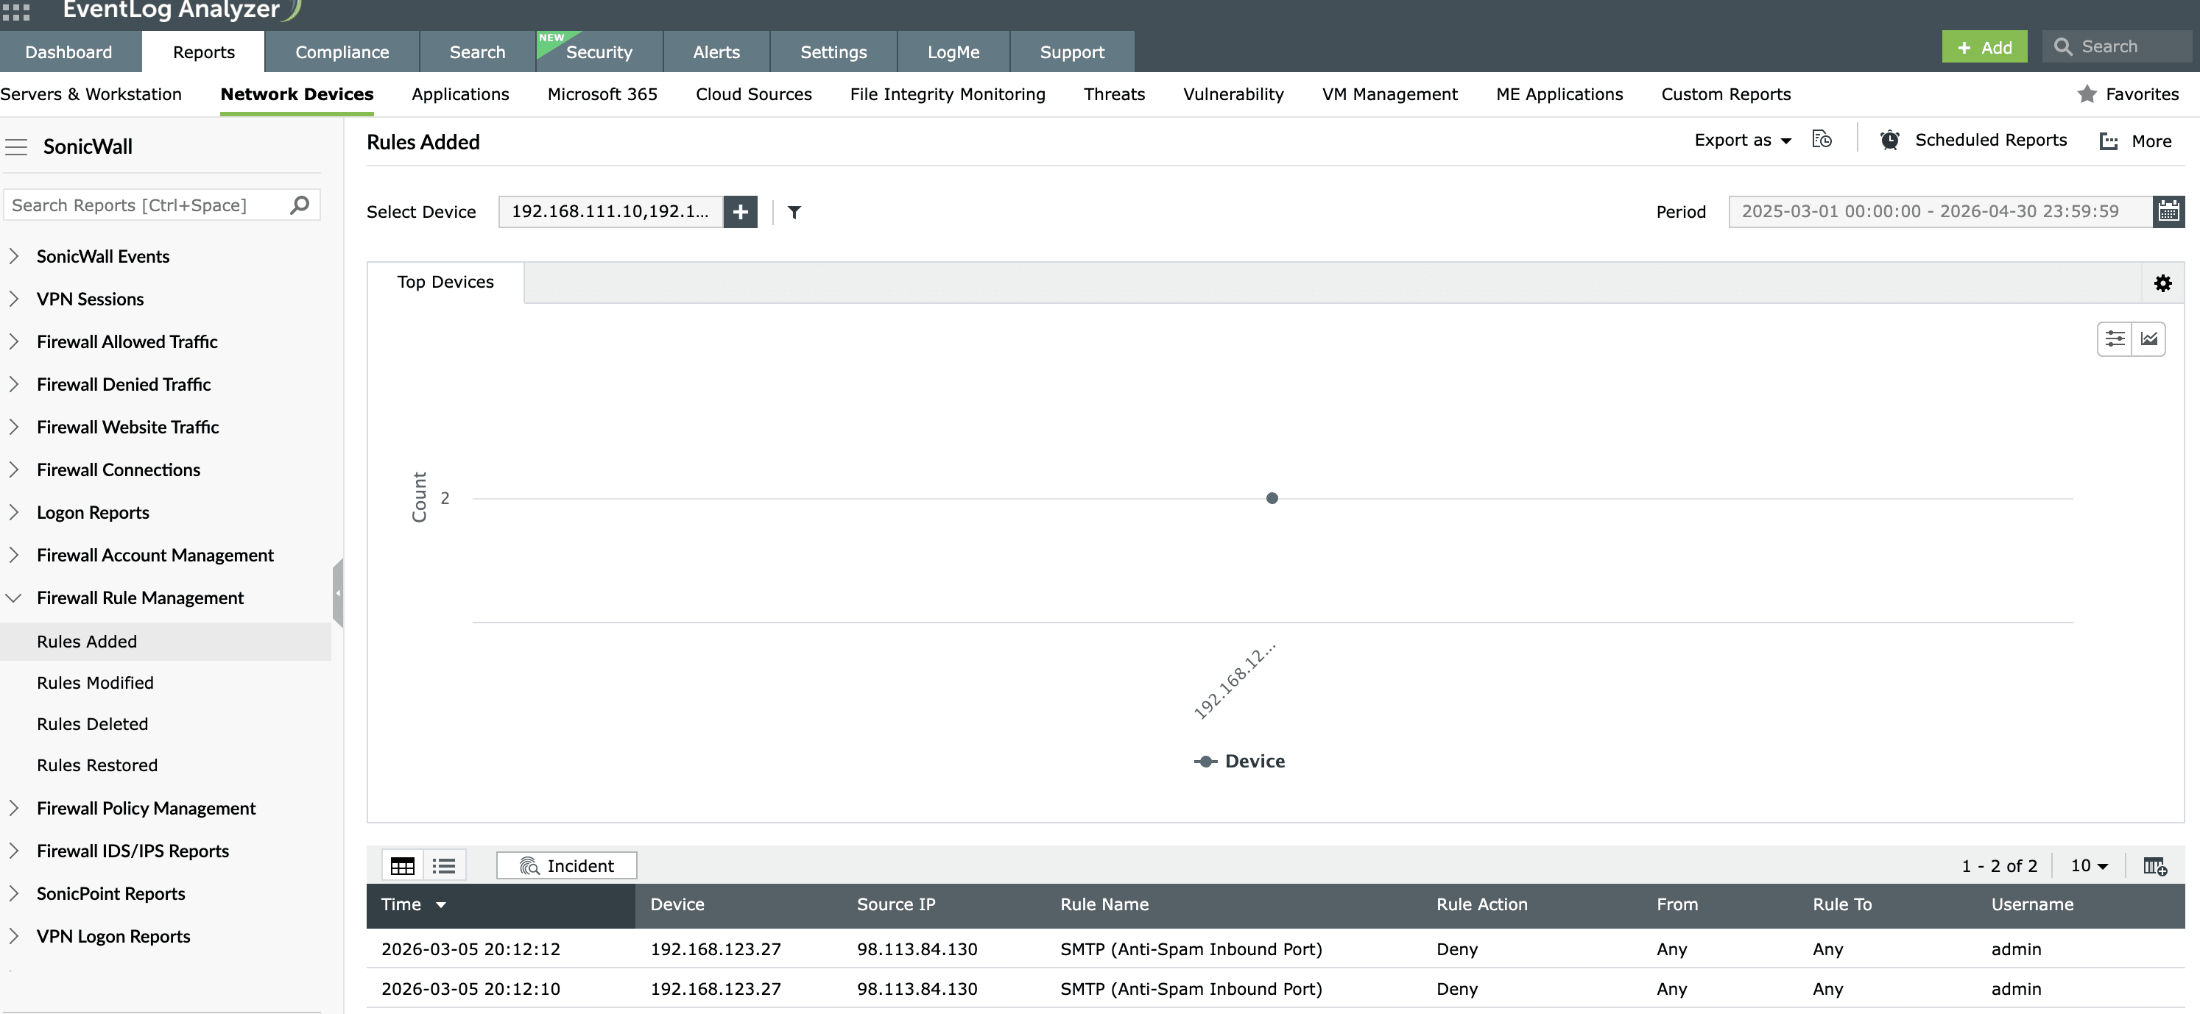Expand SonicPoint Reports category
This screenshot has width=2200, height=1014.
(14, 893)
